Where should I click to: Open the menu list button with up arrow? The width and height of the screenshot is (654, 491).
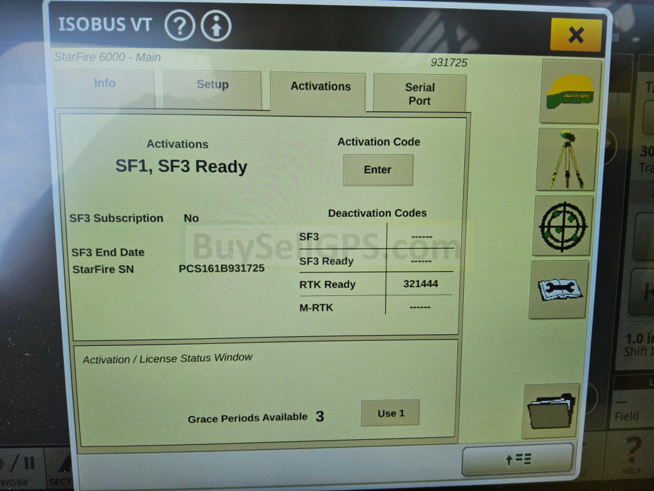[x=517, y=460]
